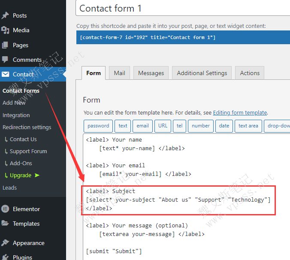Click the Contact form 1 title field
The width and height of the screenshot is (290, 260).
183,9
